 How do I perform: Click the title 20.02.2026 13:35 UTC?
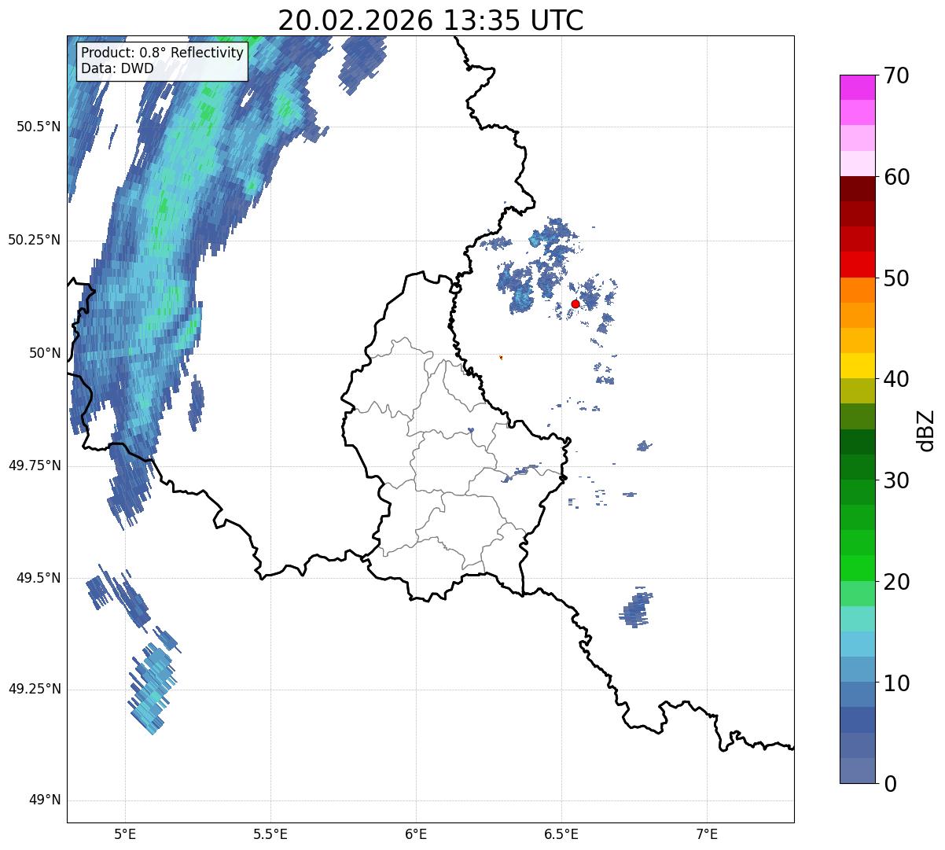431,20
